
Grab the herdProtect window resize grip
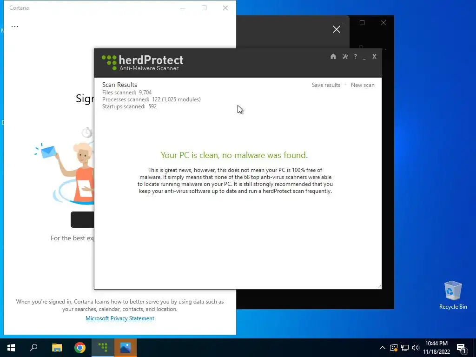pyautogui.click(x=379, y=286)
